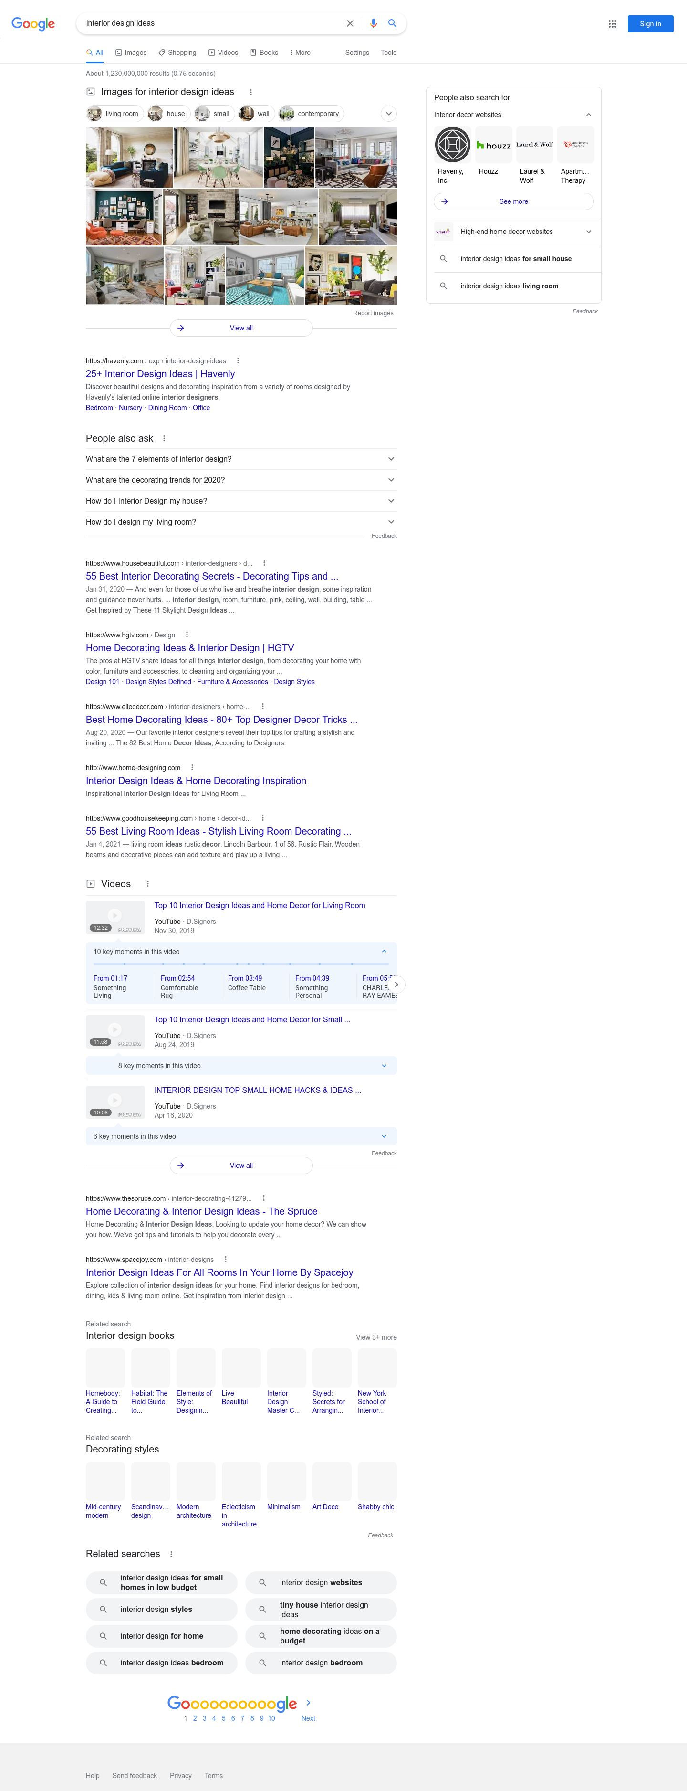Screen dimensions: 687x1791
Task: Open options menu beside goodhousekeeping.com URL
Action: 262,818
